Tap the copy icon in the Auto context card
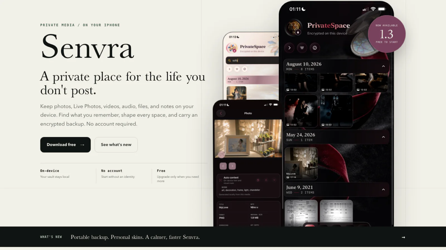Image resolution: width=446 pixels, height=250 pixels. pyautogui.click(x=258, y=180)
